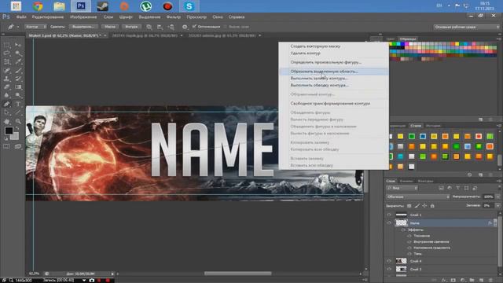Viewport: 503px width, 283px height.
Task: Select the Path Selection tool
Action: point(7,112)
